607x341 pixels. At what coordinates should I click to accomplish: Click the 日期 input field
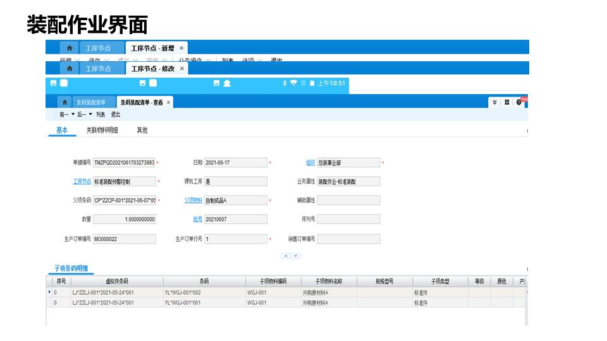click(x=235, y=163)
